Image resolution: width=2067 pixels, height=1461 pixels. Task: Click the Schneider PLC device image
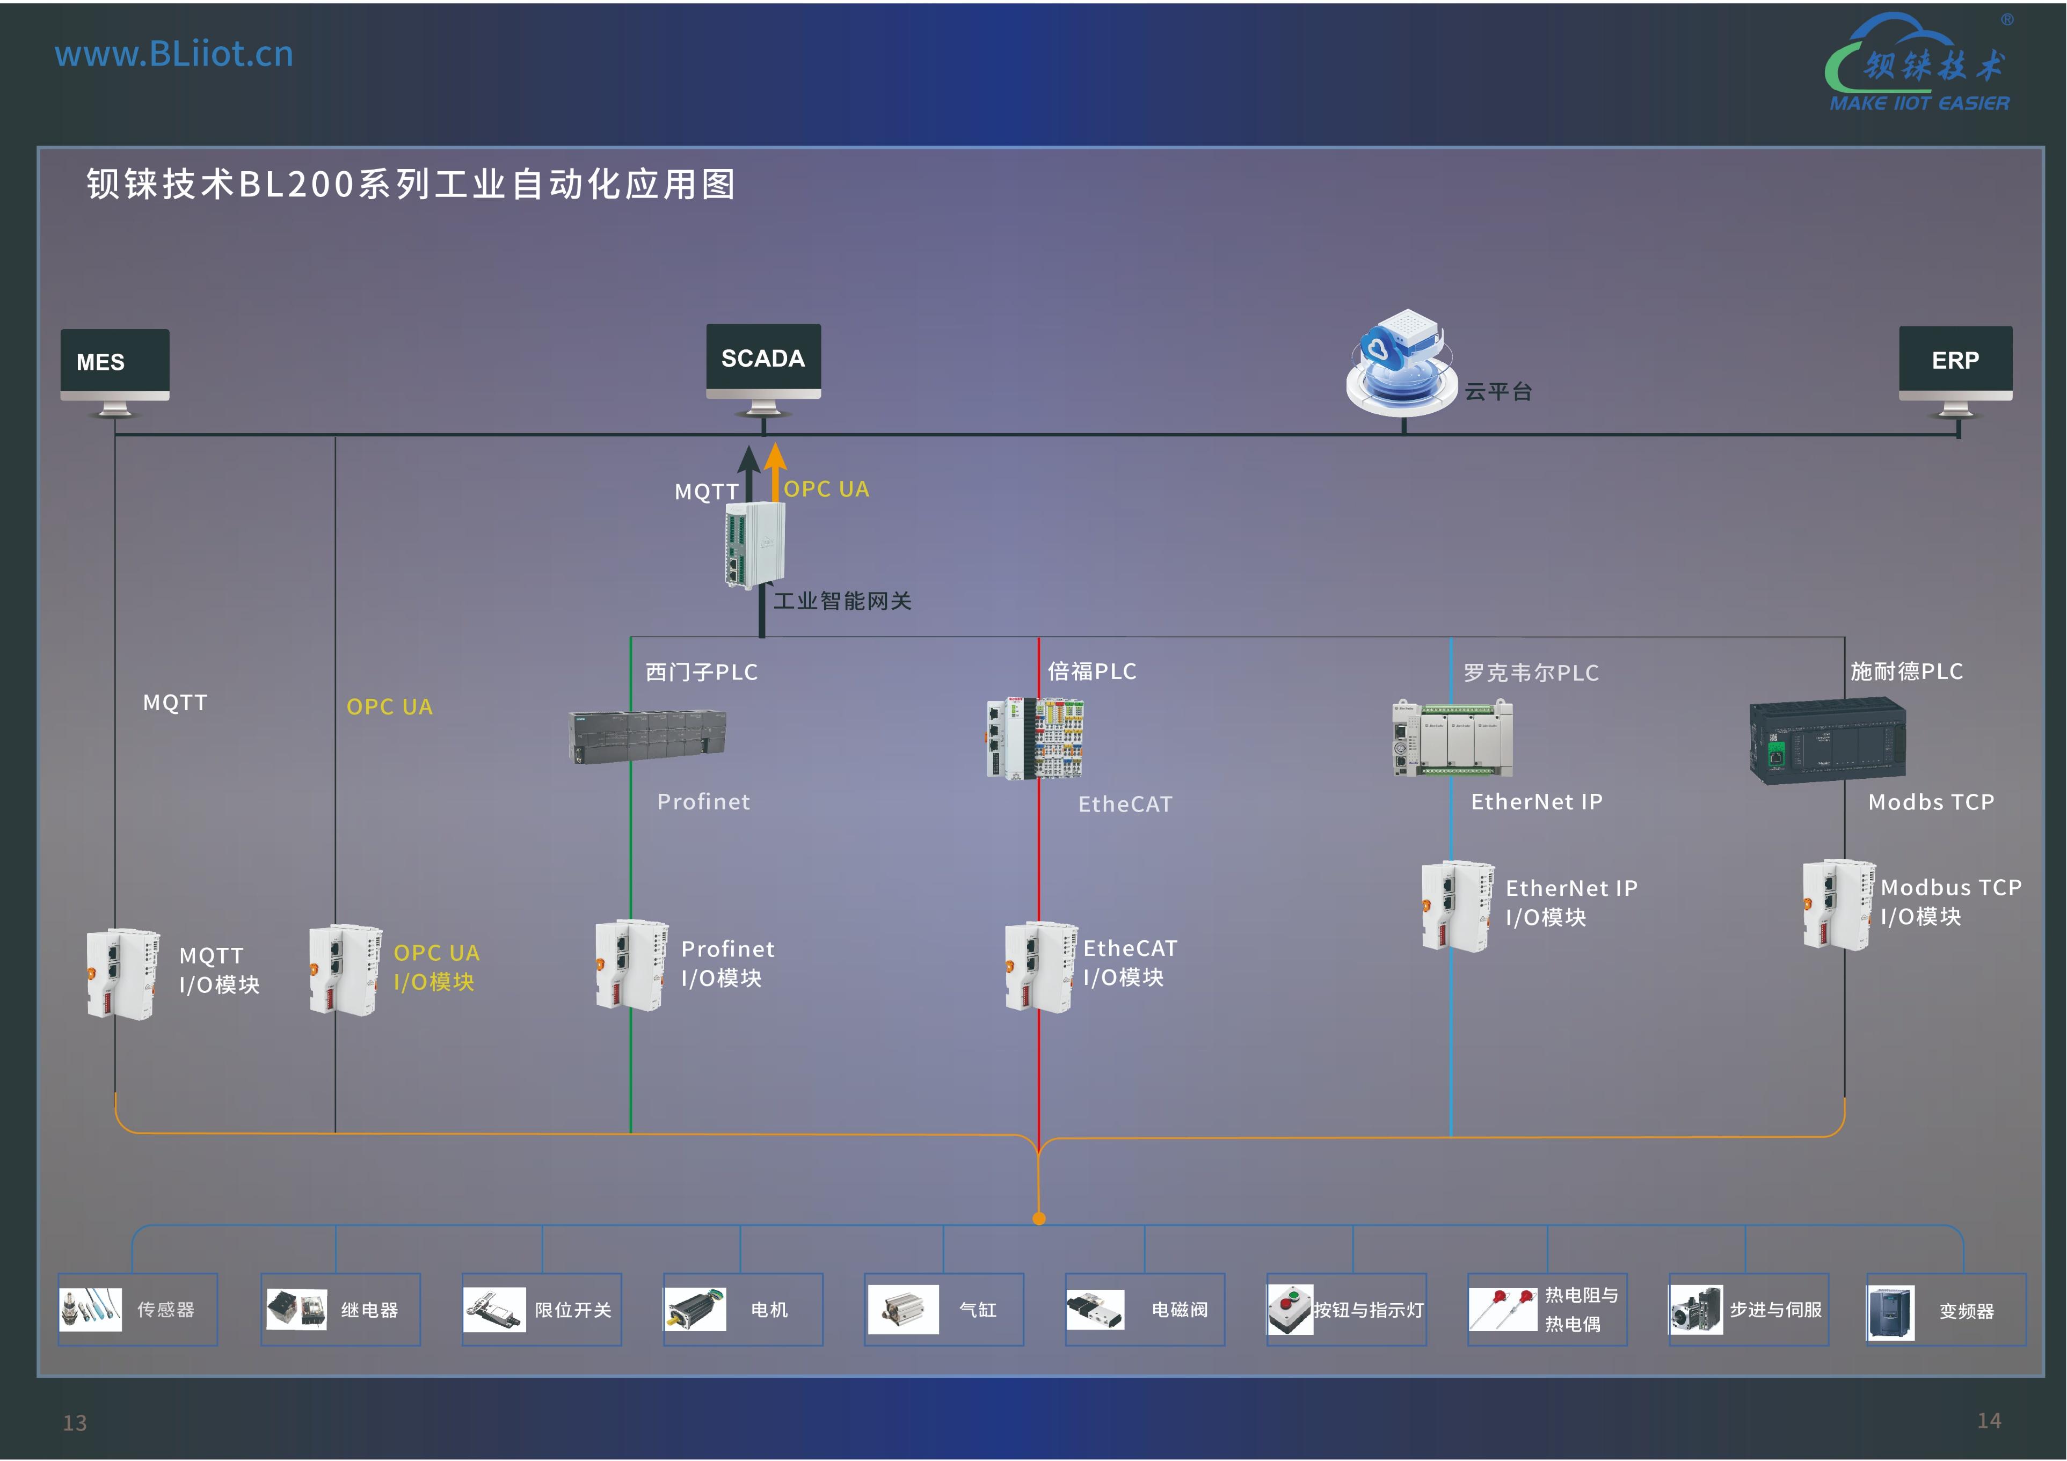[1828, 741]
